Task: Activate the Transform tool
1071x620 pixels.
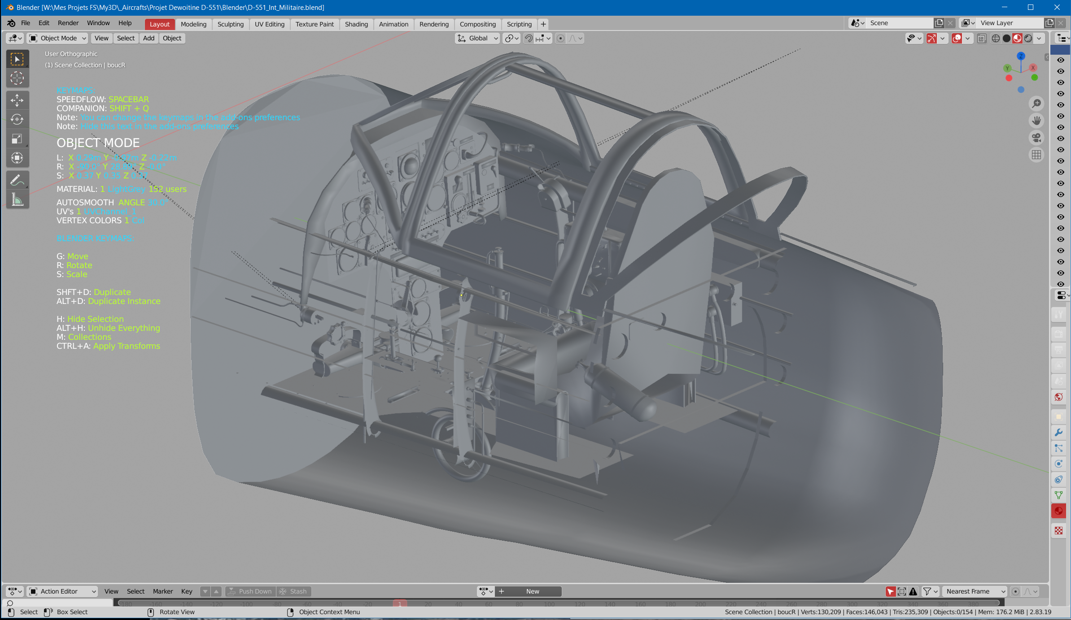Action: 17,158
